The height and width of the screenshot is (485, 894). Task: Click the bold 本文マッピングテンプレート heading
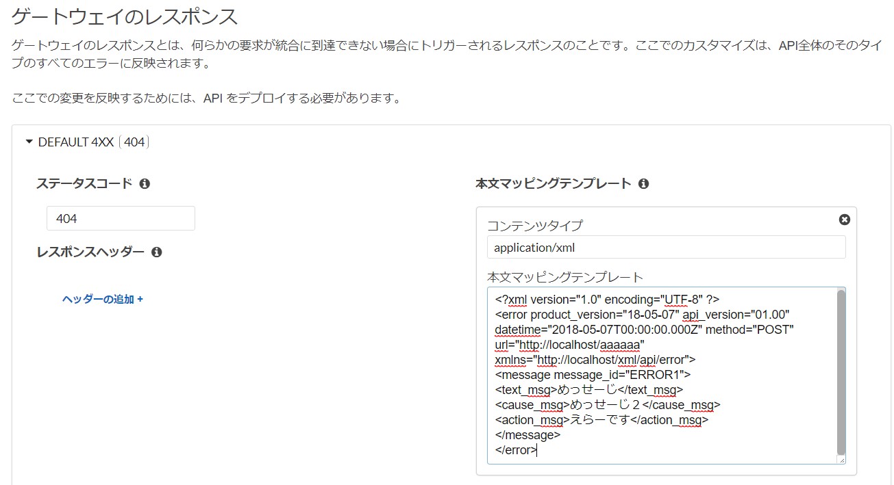(x=554, y=184)
